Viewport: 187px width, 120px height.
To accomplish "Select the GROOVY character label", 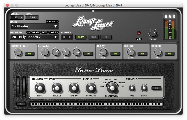I will pyautogui.click(x=122, y=82).
